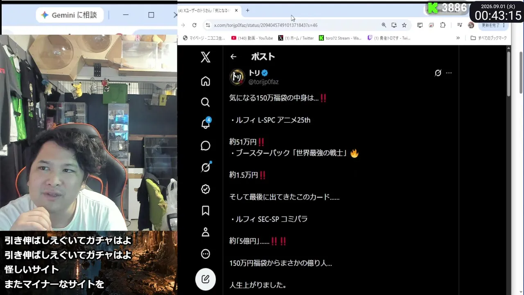Viewport: 524px width, 295px height.
Task: Open X notifications bell
Action: (206, 123)
